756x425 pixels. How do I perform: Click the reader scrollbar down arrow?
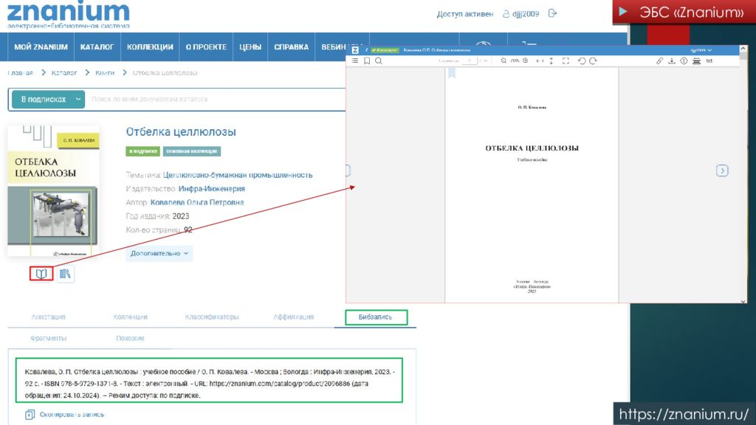pos(743,301)
